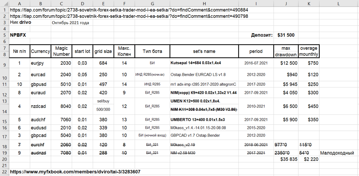Click the '№ п/п' header cell

[x=19, y=51]
